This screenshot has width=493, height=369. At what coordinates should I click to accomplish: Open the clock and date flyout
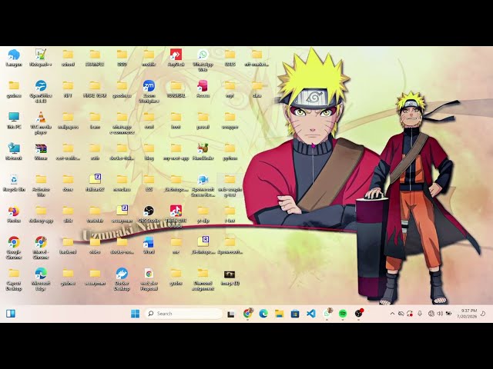[467, 314]
